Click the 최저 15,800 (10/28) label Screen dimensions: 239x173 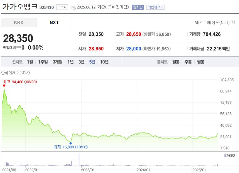70,147
